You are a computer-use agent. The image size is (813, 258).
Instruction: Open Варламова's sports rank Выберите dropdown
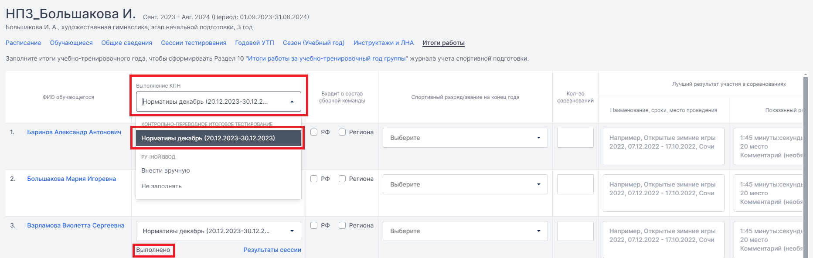465,231
